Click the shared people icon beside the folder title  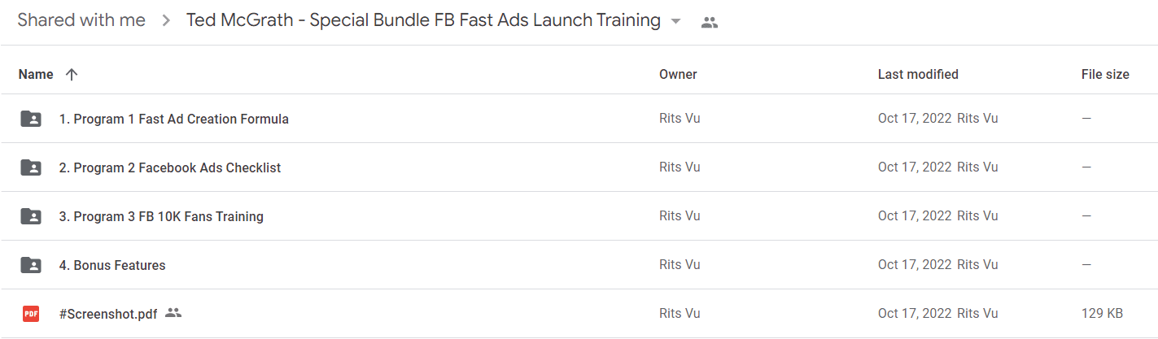pyautogui.click(x=710, y=23)
